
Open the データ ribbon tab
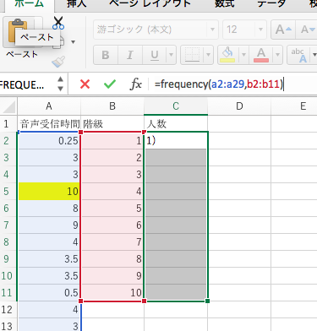271,4
